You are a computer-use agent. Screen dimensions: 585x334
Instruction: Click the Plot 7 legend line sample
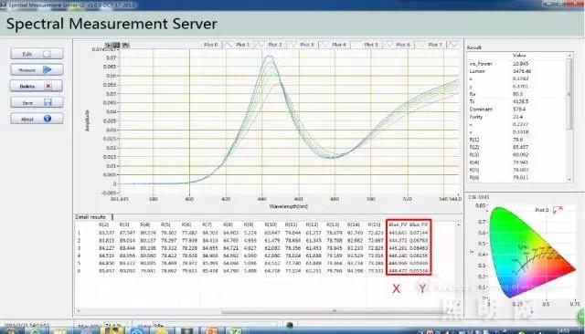452,45
